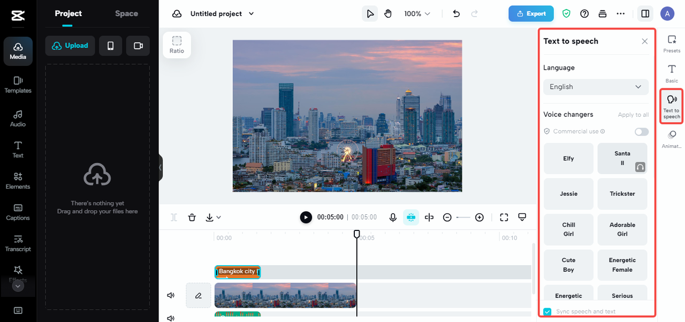The width and height of the screenshot is (685, 322).
Task: Open the help question mark icon
Action: click(x=584, y=13)
